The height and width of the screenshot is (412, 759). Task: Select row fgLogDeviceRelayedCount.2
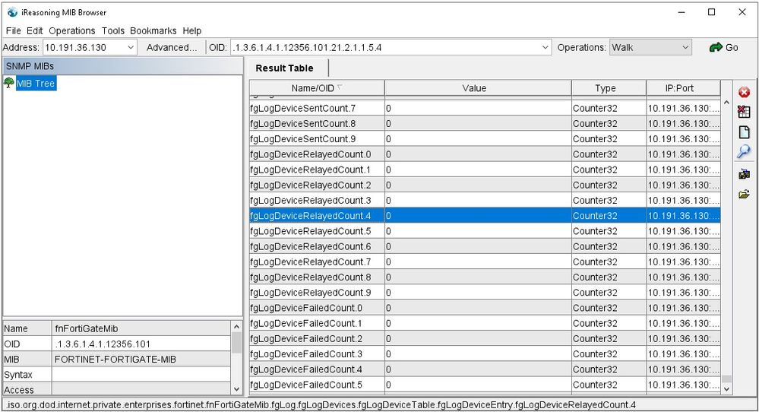[x=485, y=185]
